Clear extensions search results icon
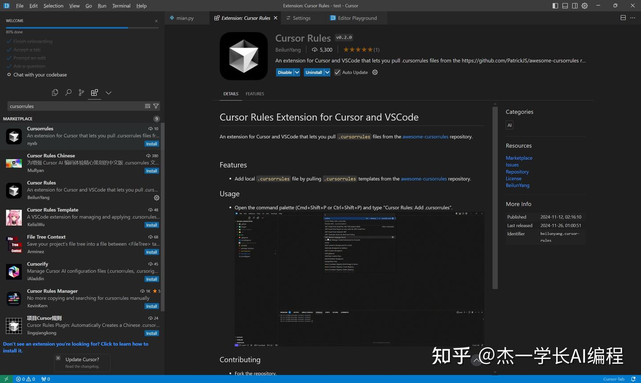This screenshot has width=641, height=383. (147, 106)
